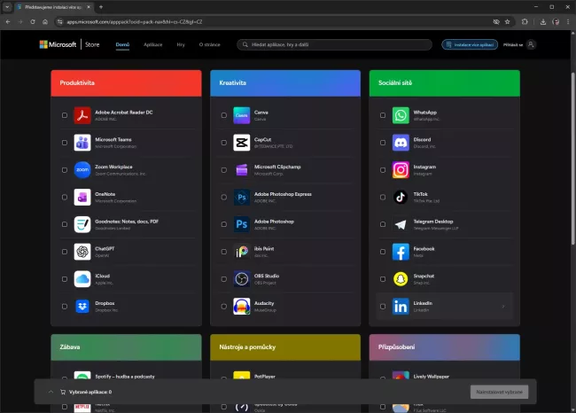This screenshot has width=576, height=413.
Task: Click the page vertical scrollbar
Action: click(x=572, y=158)
